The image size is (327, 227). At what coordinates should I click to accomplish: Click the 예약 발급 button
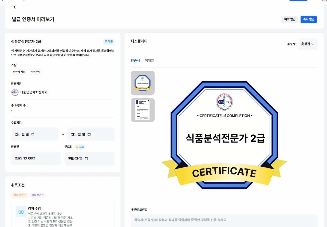[290, 19]
